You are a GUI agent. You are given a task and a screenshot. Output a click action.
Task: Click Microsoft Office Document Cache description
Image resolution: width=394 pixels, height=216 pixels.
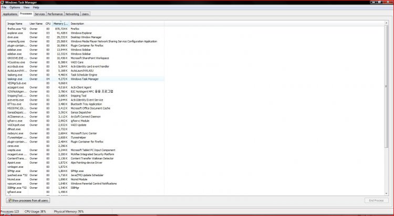coord(90,109)
